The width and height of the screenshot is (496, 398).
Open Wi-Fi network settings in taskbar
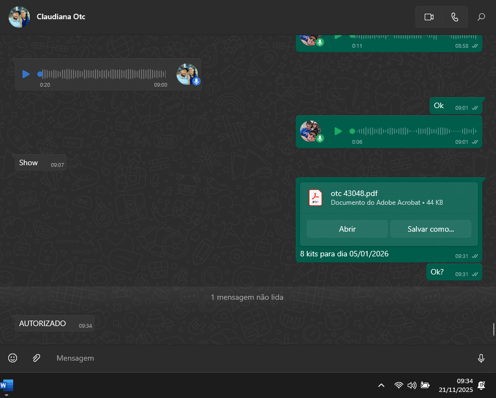(x=399, y=385)
